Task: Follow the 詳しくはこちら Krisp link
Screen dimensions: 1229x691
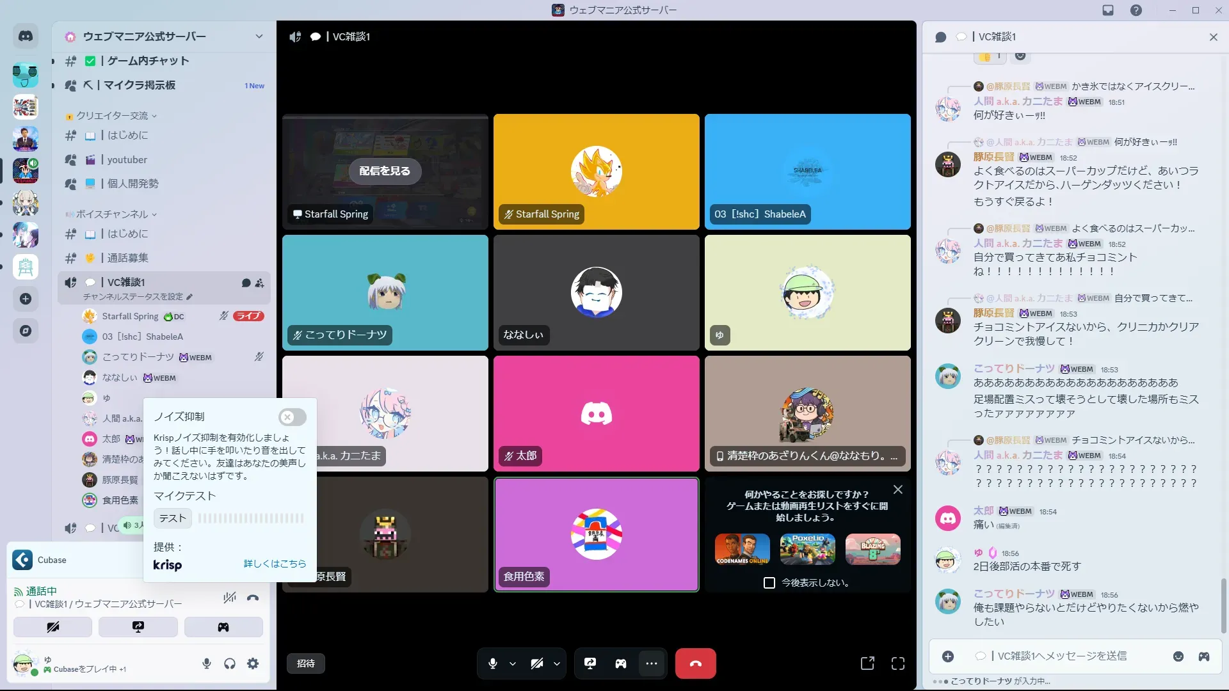Action: click(275, 564)
